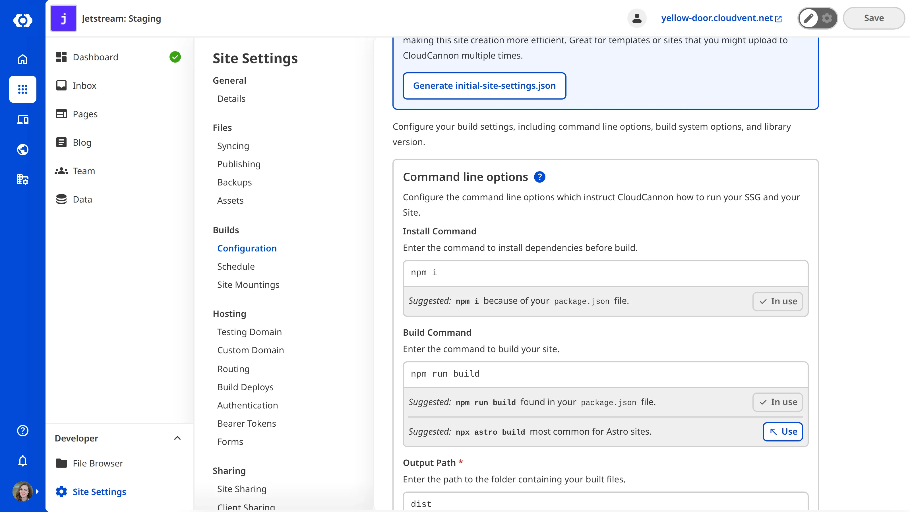The image size is (910, 512).
Task: Open Data in the site navigation
Action: tap(82, 199)
